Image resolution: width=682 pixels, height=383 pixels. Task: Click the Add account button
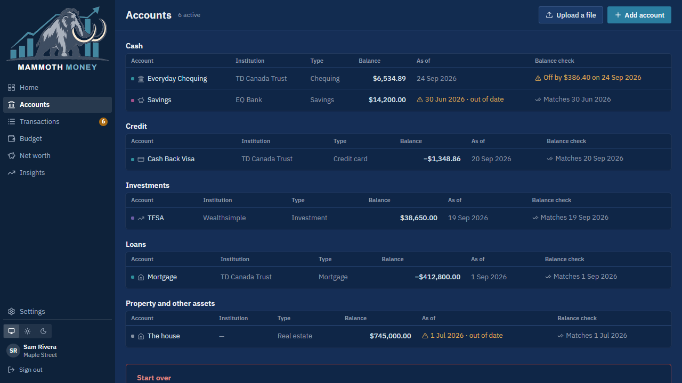pos(639,15)
